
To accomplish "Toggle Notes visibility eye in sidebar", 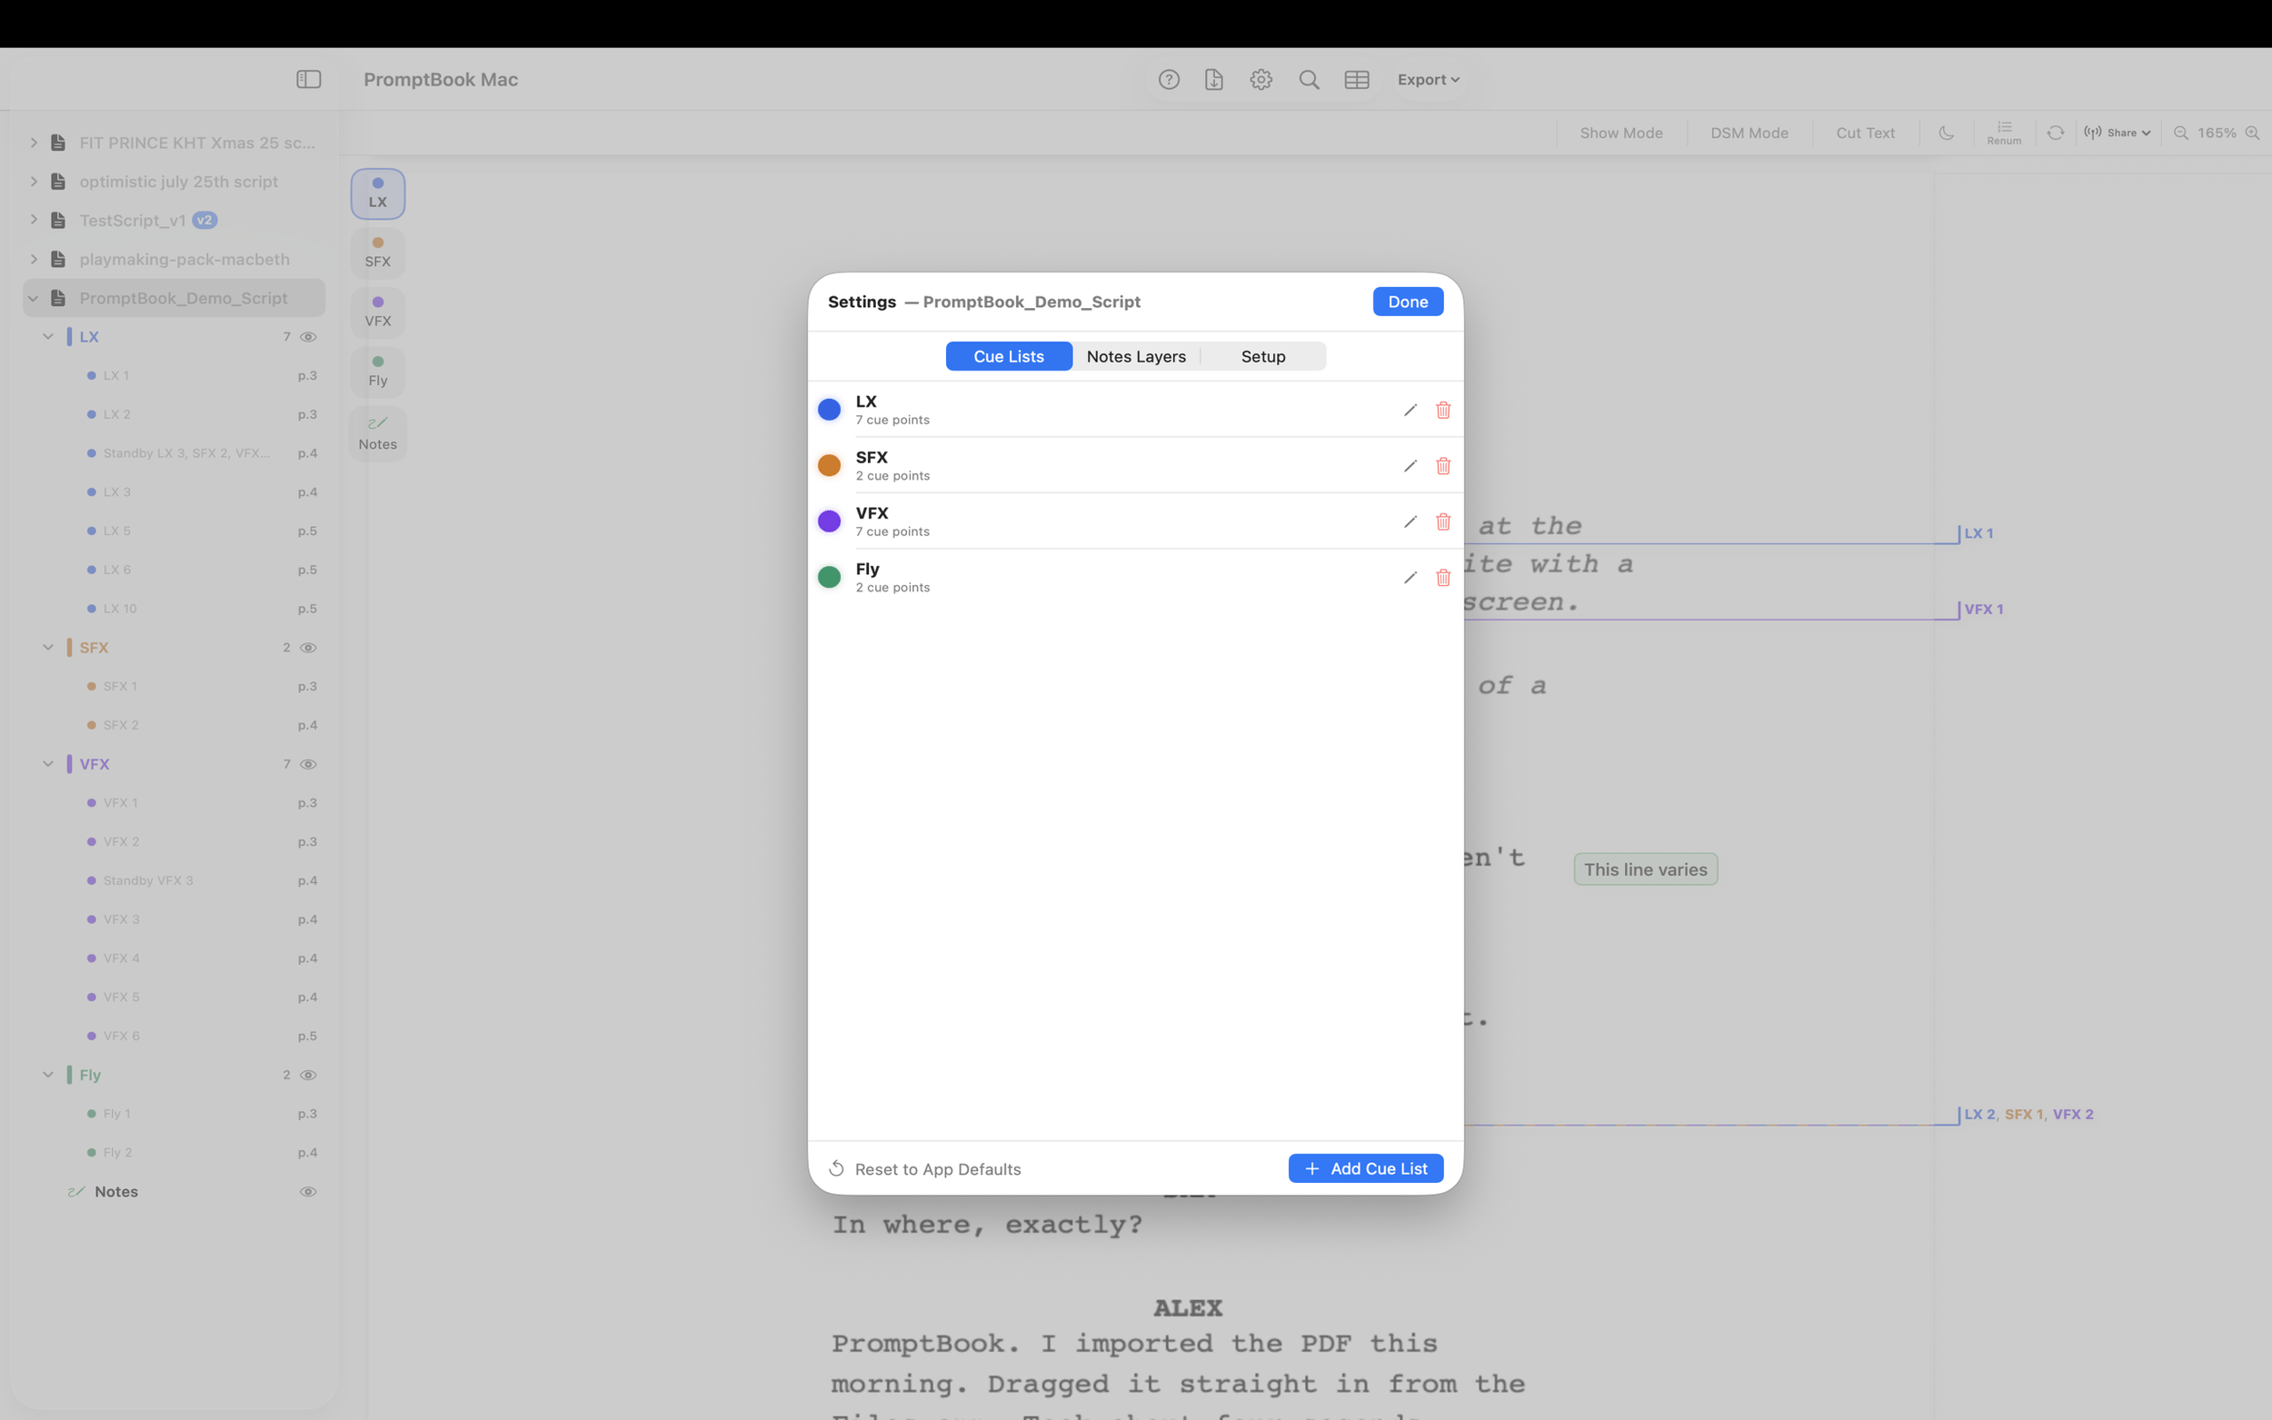I will pyautogui.click(x=307, y=1191).
